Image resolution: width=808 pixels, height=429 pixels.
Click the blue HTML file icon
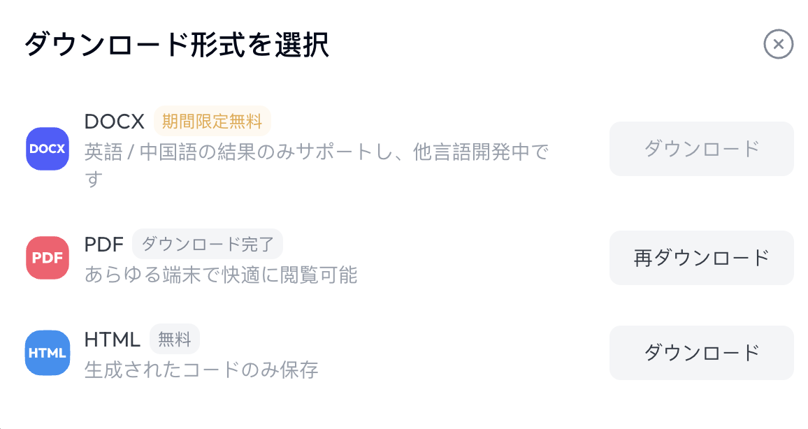coord(48,353)
